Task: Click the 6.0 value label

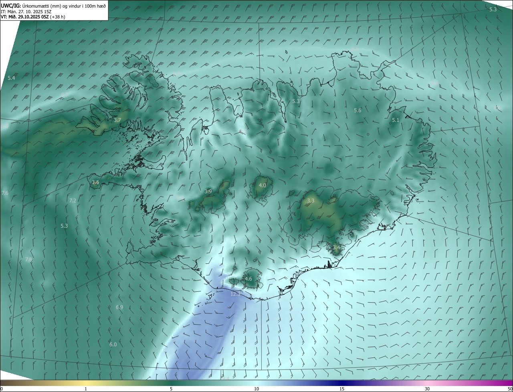Action: click(x=113, y=345)
